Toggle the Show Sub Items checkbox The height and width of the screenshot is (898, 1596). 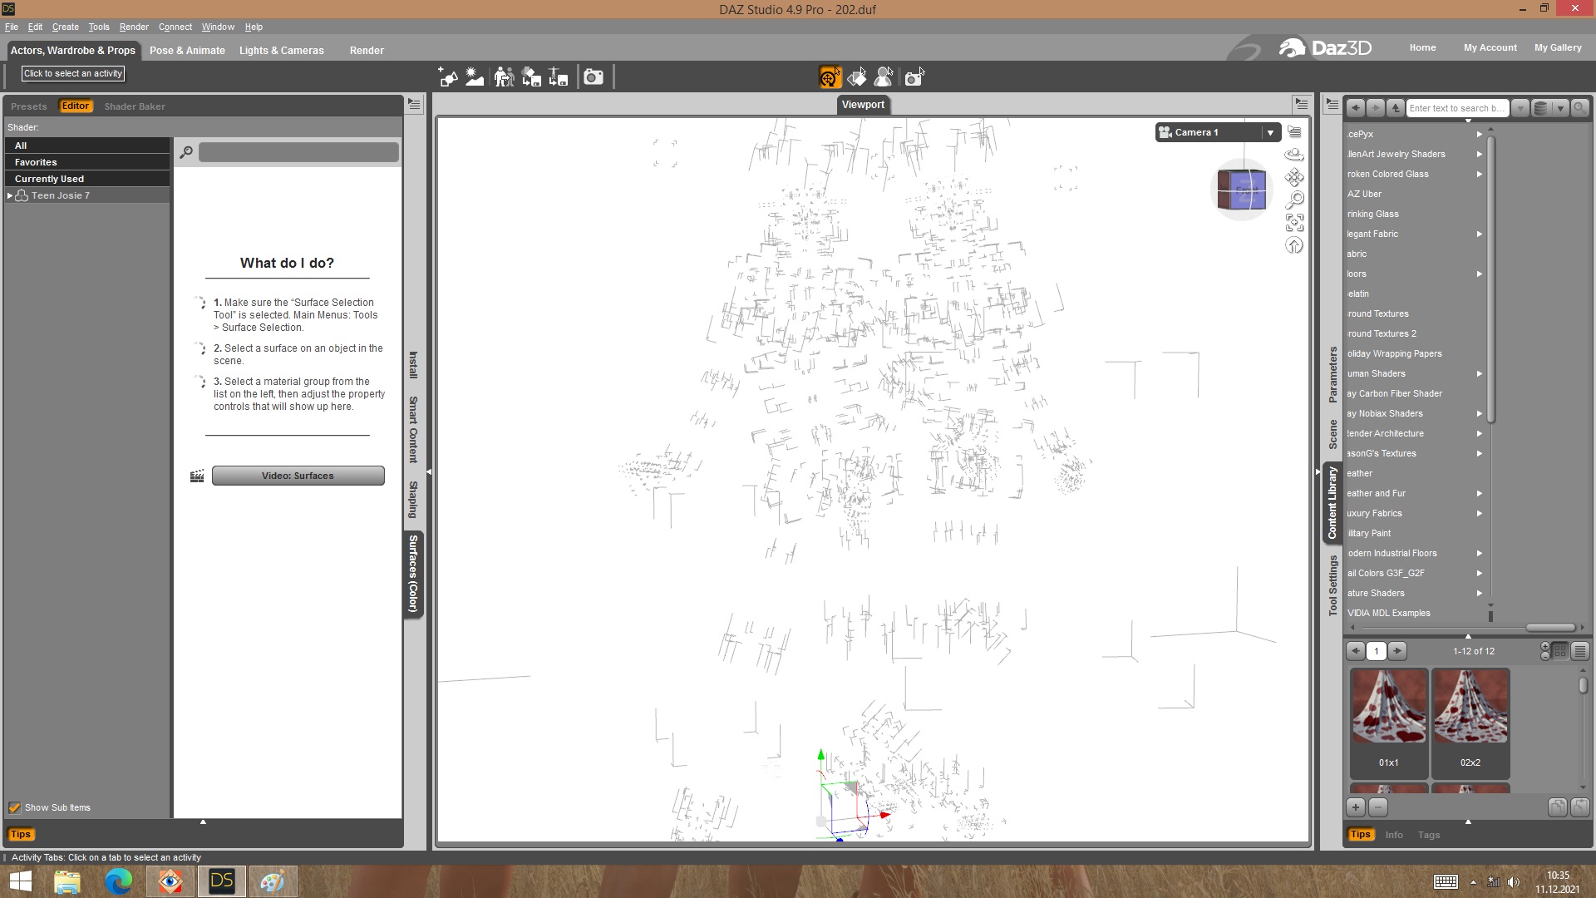14,807
